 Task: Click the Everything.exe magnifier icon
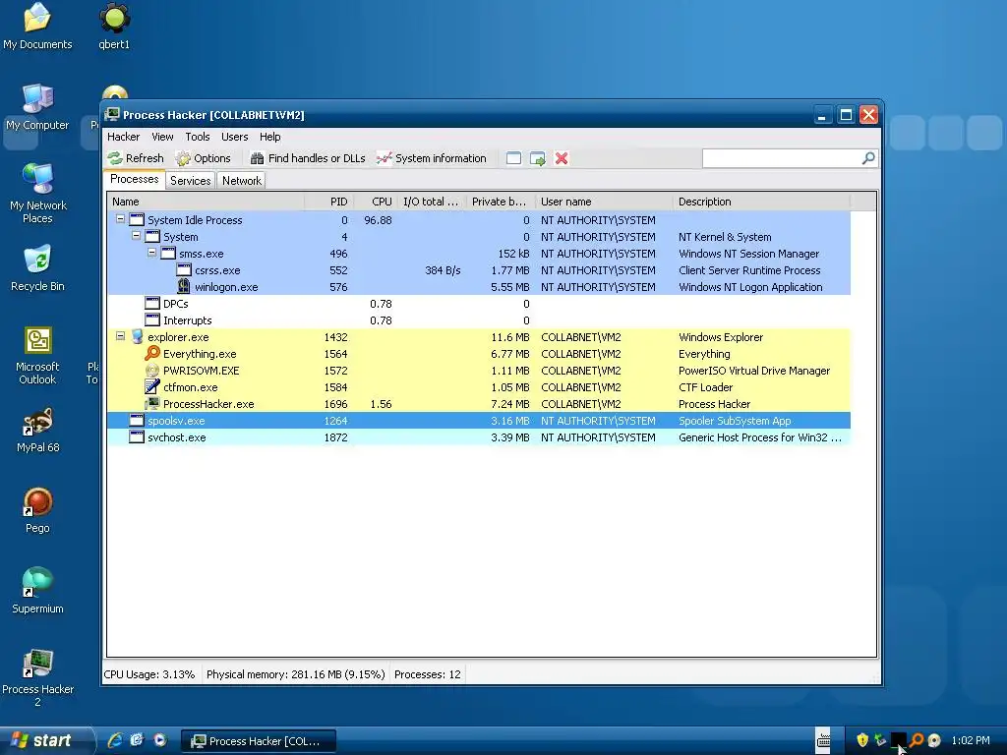click(152, 353)
